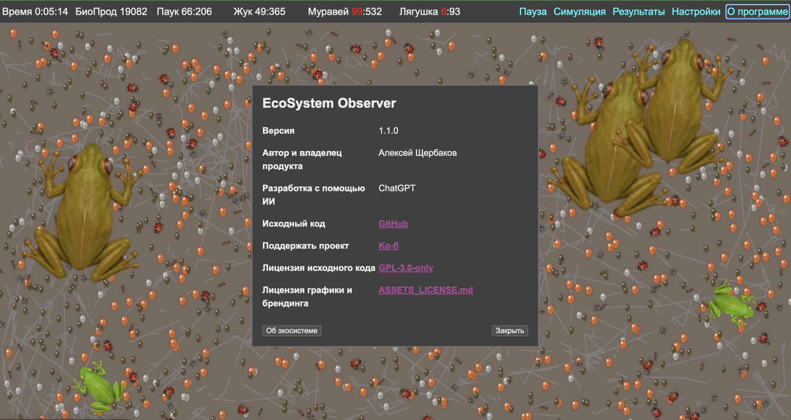
Task: Select the Паук 66:206 counter
Action: coord(184,12)
